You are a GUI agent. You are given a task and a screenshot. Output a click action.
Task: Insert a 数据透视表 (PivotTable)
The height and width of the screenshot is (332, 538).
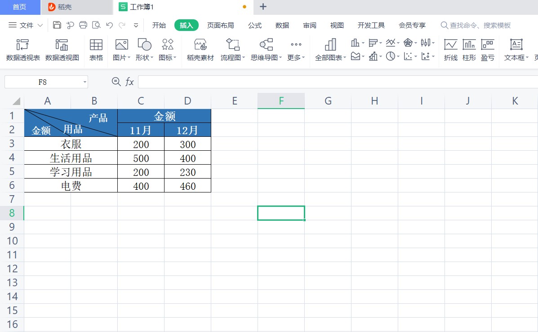[22, 49]
